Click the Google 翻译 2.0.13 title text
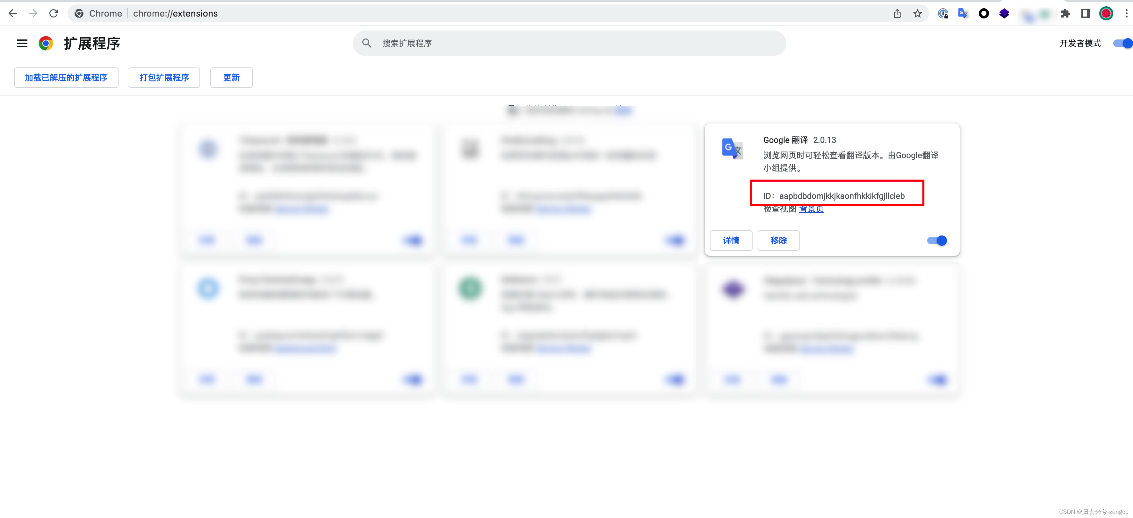This screenshot has height=518, width=1133. [799, 140]
